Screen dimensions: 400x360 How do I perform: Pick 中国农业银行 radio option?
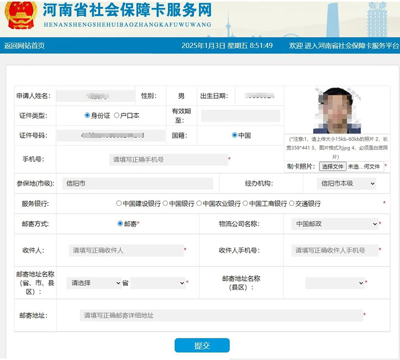(x=199, y=204)
